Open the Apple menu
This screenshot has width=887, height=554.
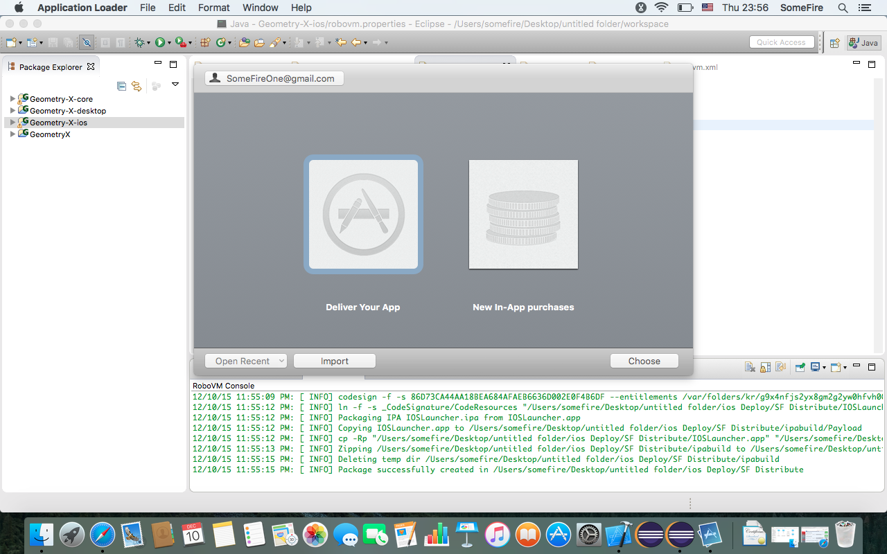[19, 8]
